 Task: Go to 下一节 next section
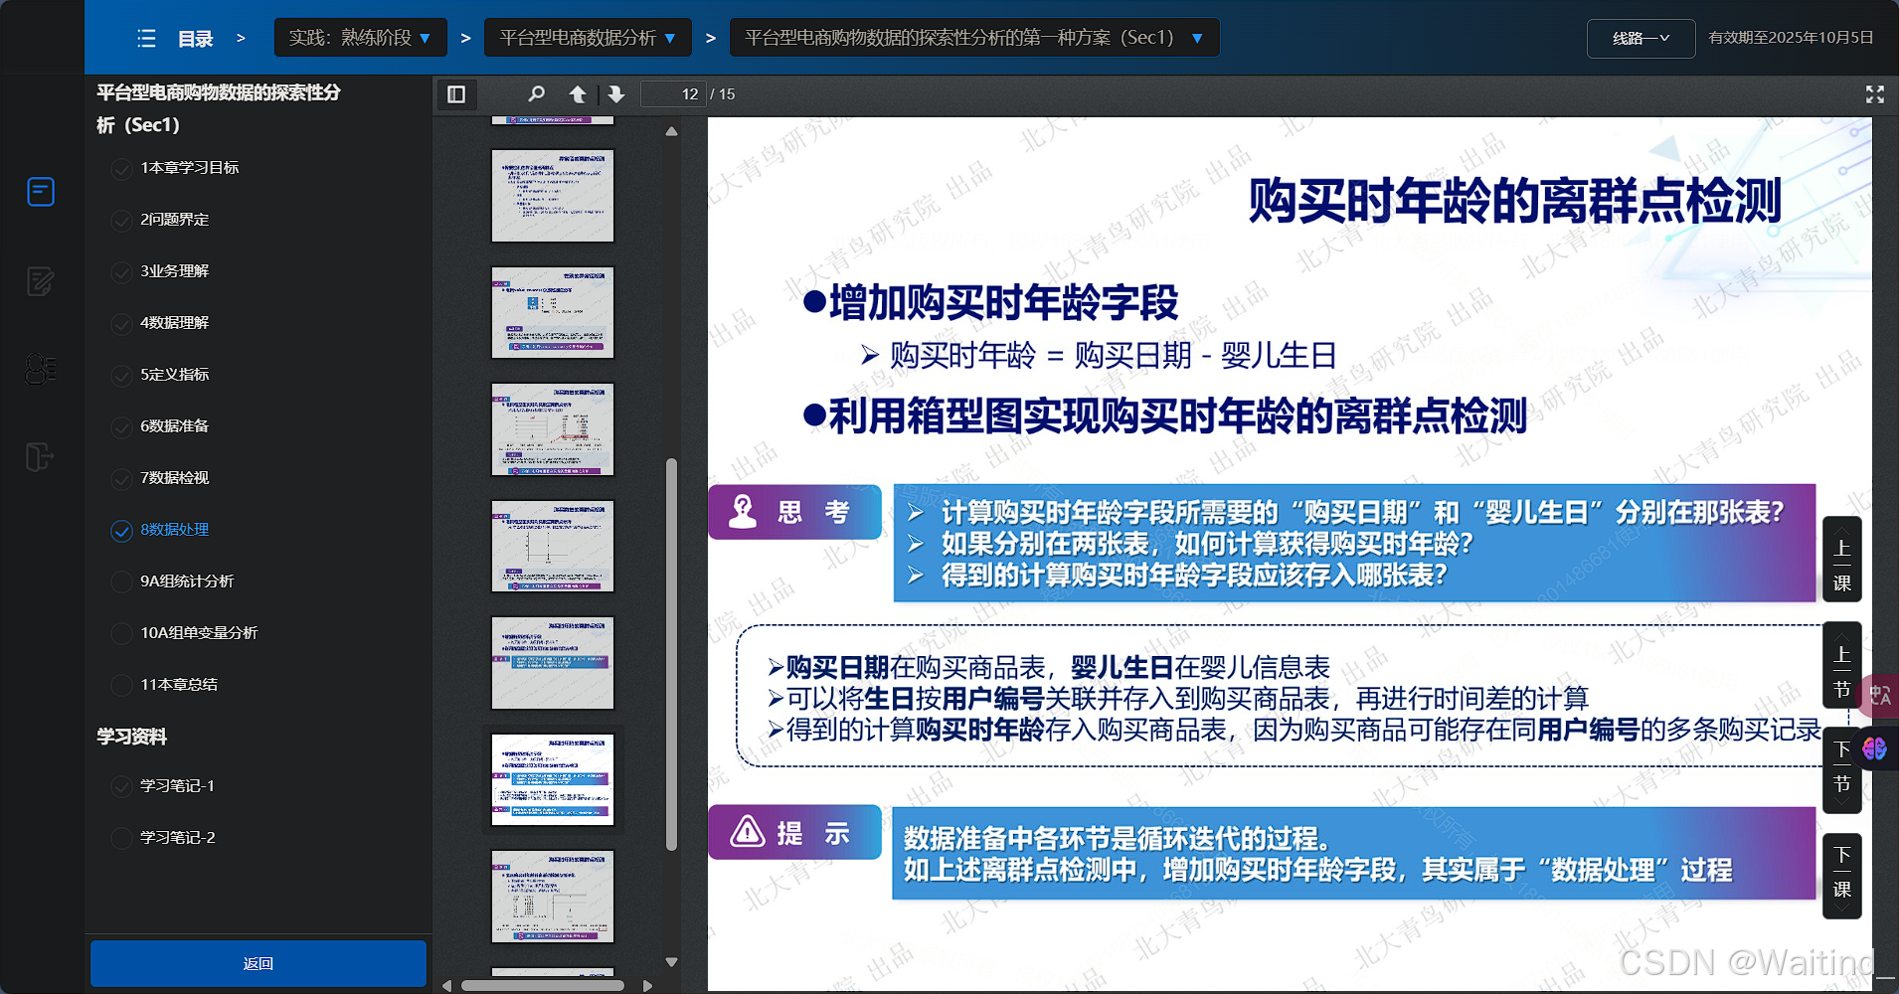tap(1841, 771)
